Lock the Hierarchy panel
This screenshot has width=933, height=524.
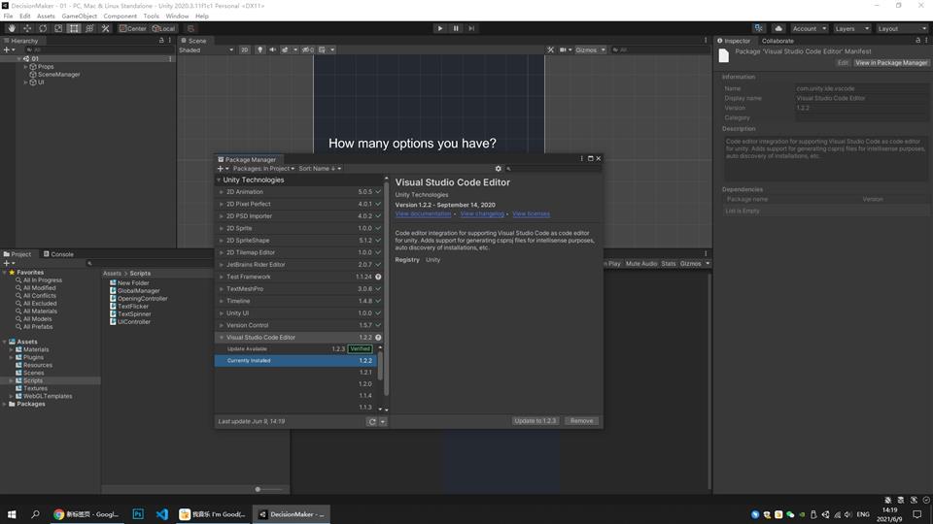pyautogui.click(x=161, y=41)
